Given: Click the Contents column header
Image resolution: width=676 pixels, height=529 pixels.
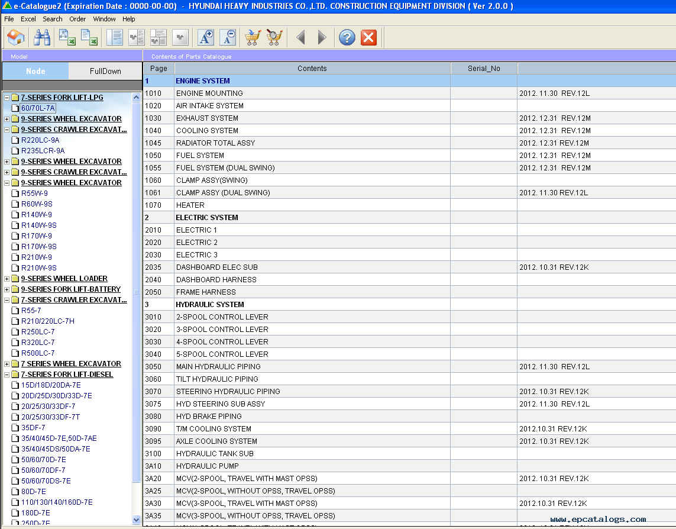Looking at the screenshot, I should (x=312, y=68).
